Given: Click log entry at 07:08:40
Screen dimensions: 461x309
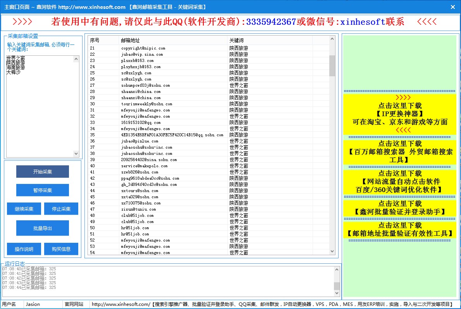Looking at the screenshot, I should point(29,269).
